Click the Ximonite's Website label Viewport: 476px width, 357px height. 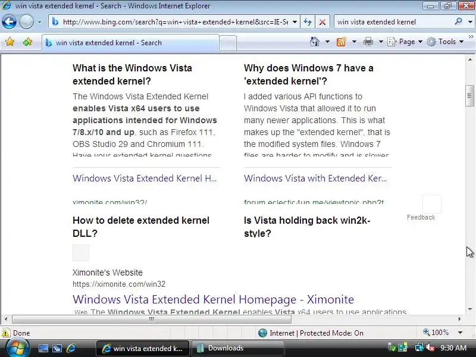coord(108,273)
